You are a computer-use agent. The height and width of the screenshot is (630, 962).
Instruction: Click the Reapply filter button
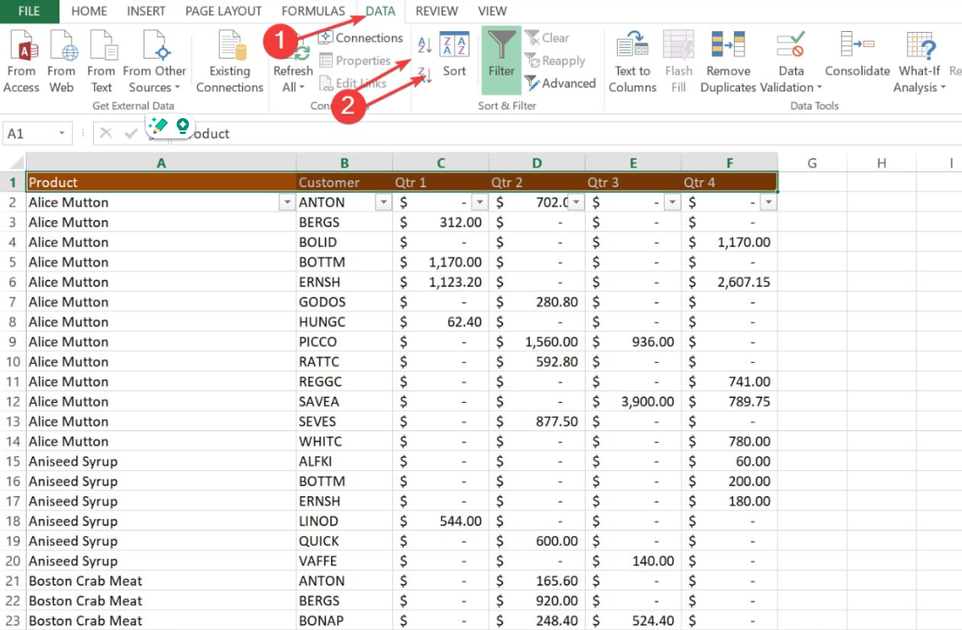click(x=556, y=60)
